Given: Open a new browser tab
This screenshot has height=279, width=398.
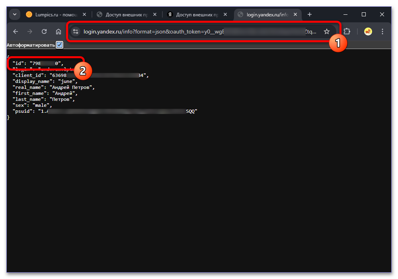Looking at the screenshot, I should point(309,14).
